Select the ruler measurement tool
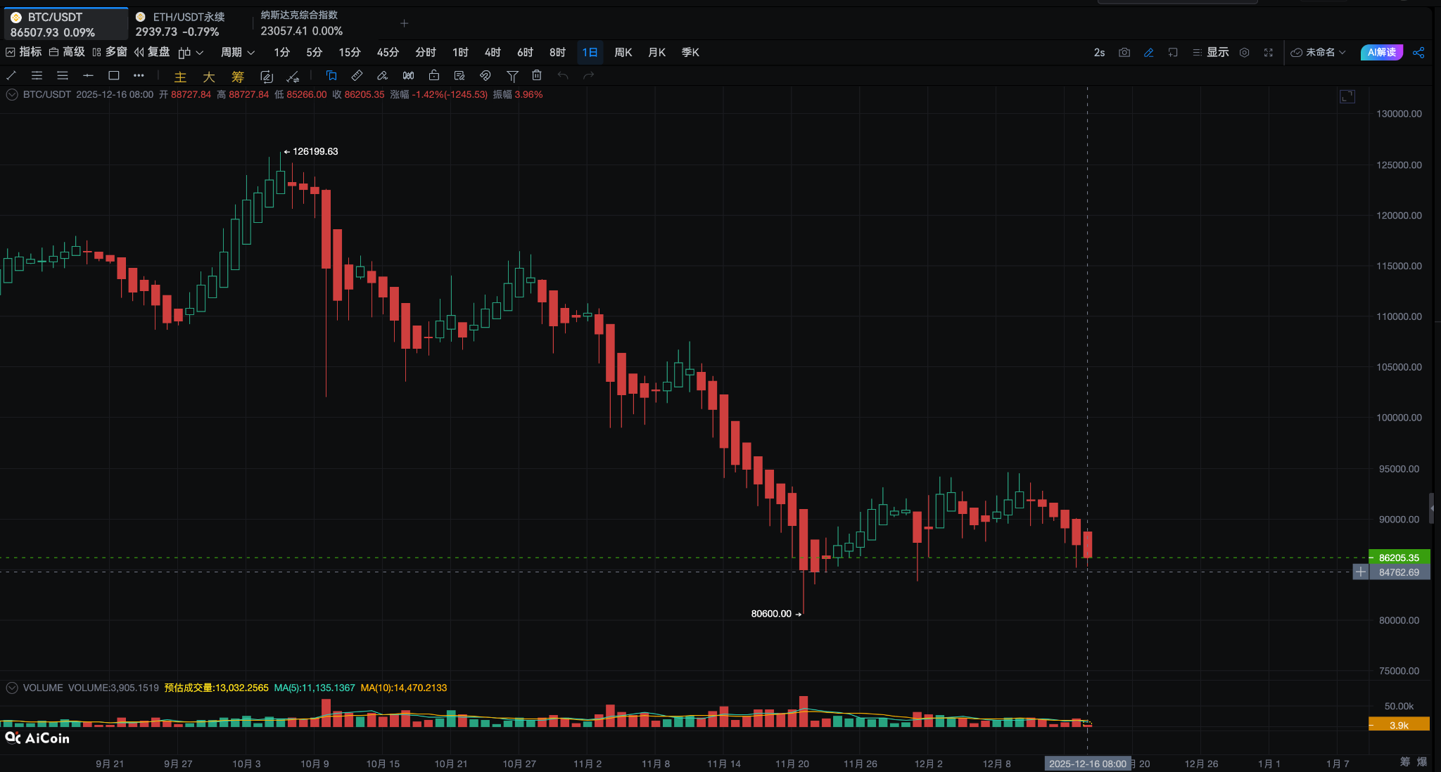 point(357,75)
